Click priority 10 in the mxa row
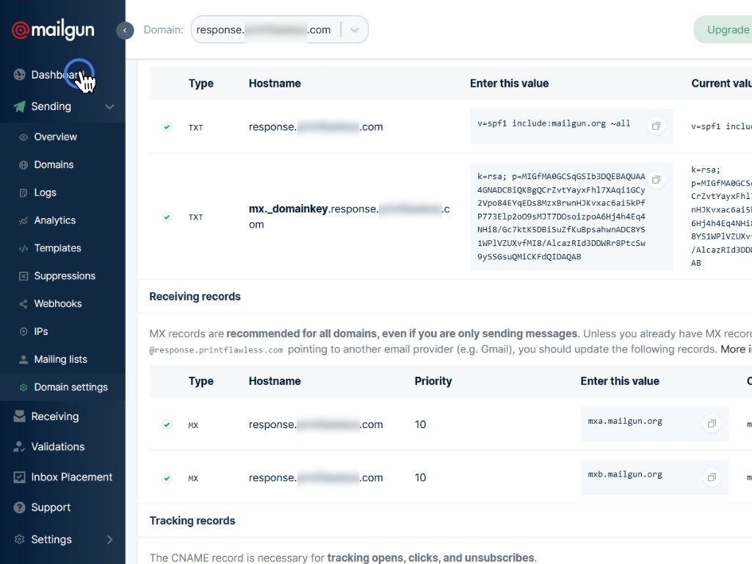Screen dimensions: 752x564 pyautogui.click(x=420, y=424)
